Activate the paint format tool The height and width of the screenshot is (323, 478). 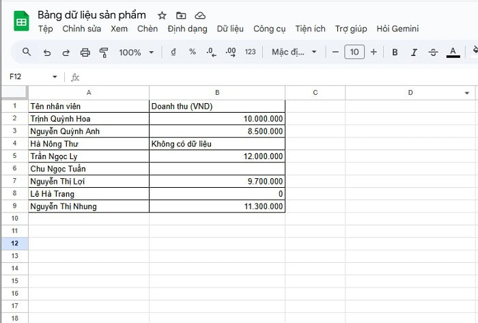pyautogui.click(x=104, y=53)
